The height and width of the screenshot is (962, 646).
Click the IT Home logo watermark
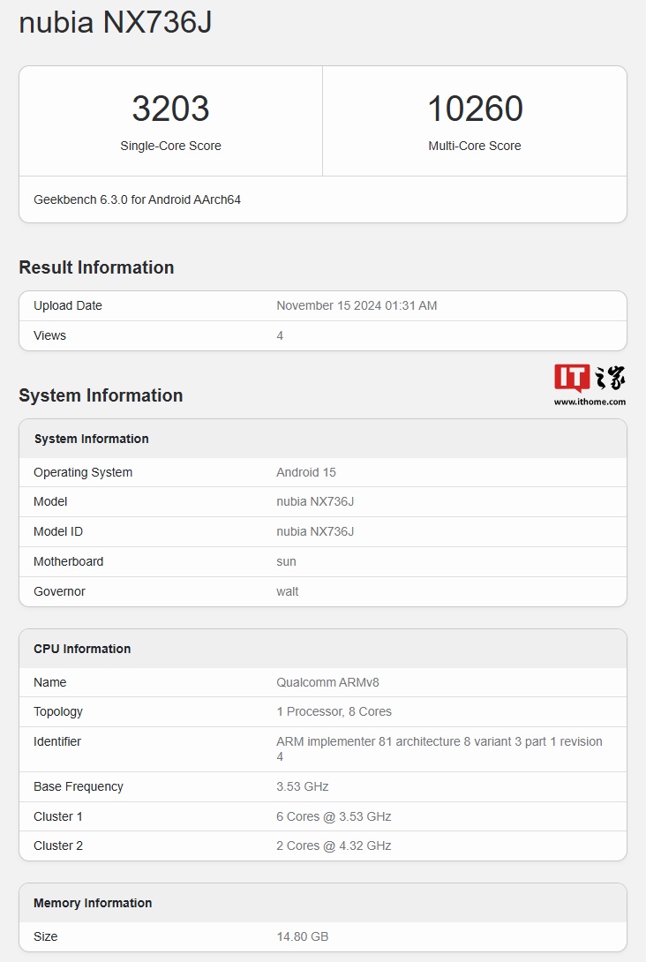(x=590, y=378)
